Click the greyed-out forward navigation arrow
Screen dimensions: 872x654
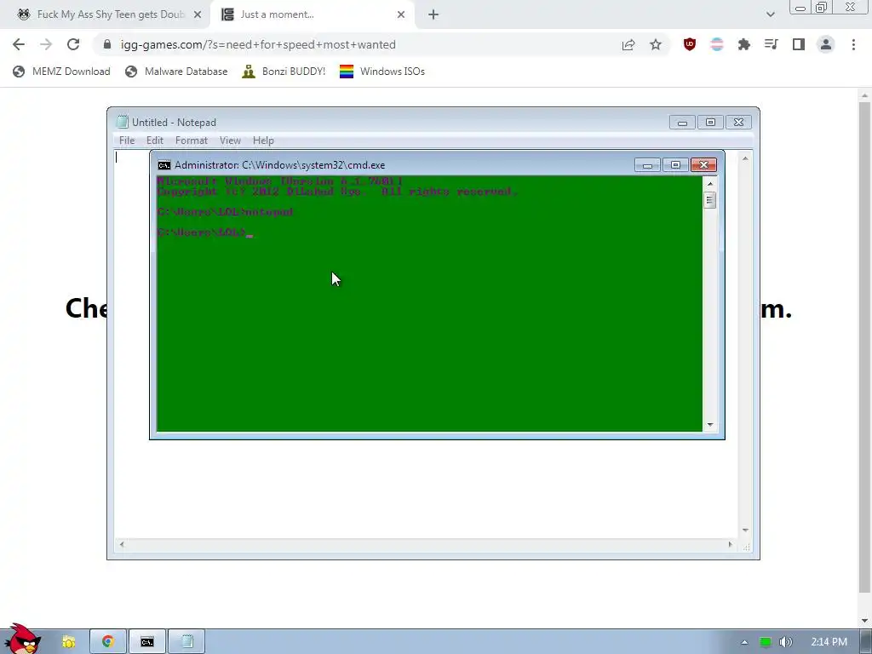pyautogui.click(x=46, y=44)
